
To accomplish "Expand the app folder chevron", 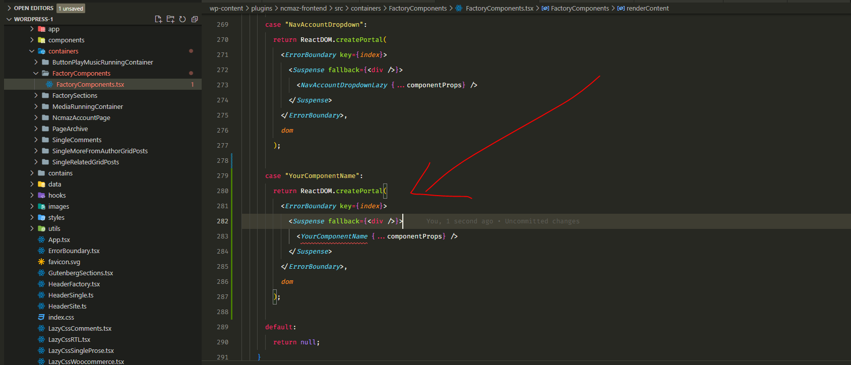I will (32, 29).
